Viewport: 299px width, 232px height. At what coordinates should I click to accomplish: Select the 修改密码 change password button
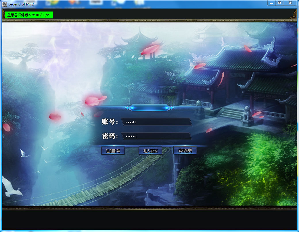coord(185,151)
